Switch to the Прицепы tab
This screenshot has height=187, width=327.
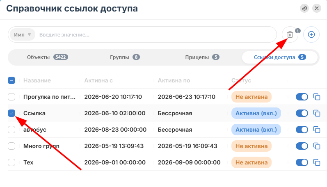202,57
